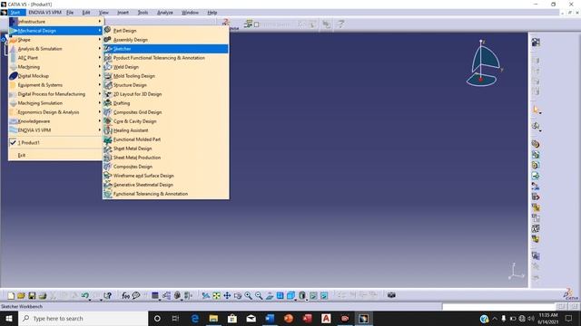Click the quick print icon
Viewport: 581px width, 326px height.
tap(43, 295)
